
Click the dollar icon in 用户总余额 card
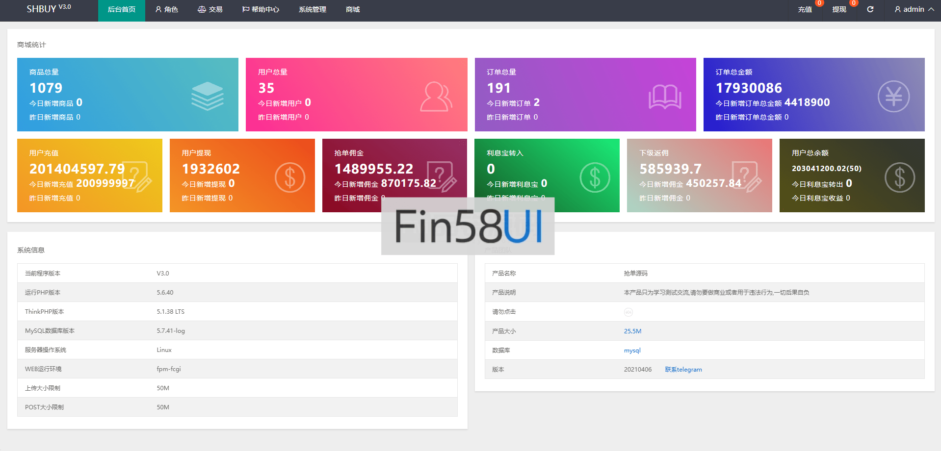[899, 177]
